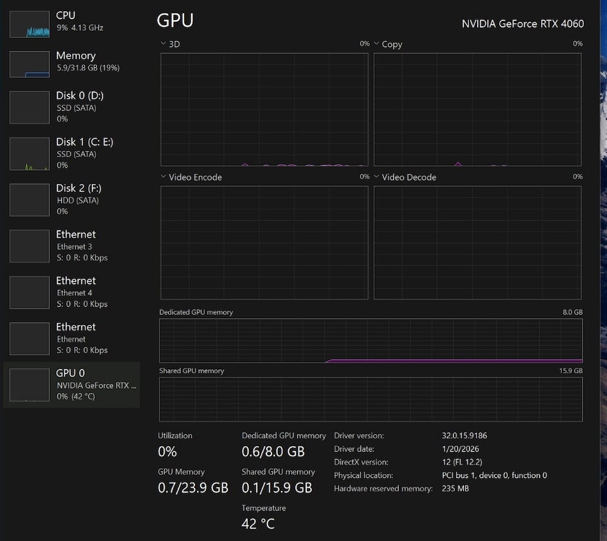
Task: Expand the Copy engine dropdown chevron
Action: [376, 44]
